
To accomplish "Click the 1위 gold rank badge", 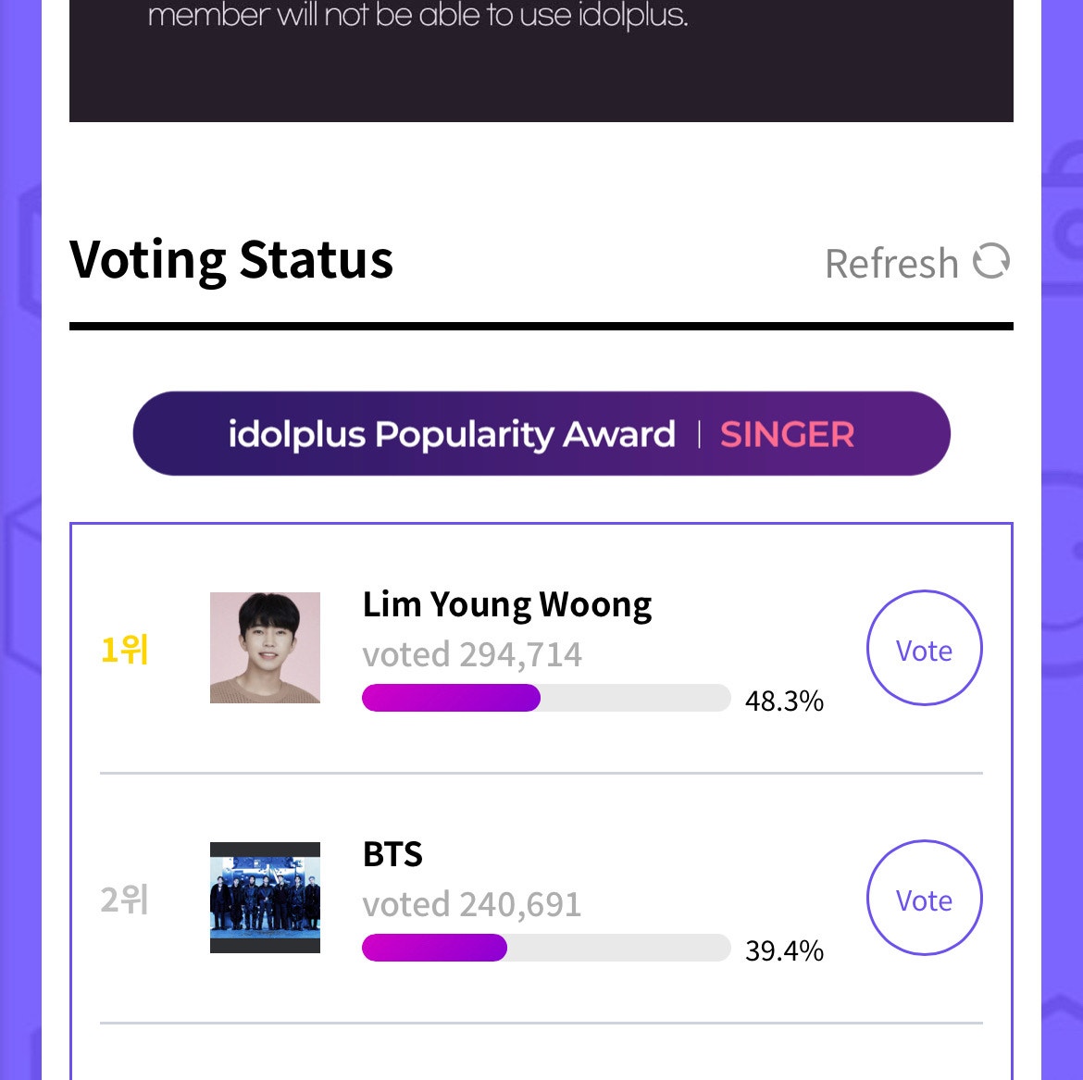I will point(125,649).
